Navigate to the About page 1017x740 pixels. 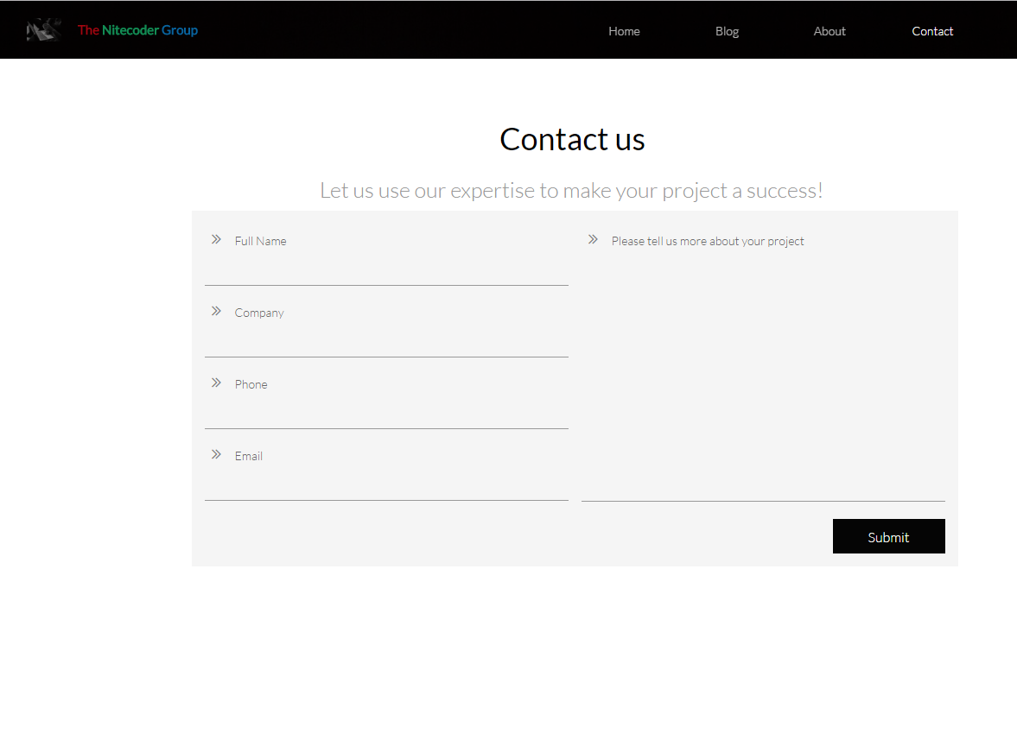point(829,31)
